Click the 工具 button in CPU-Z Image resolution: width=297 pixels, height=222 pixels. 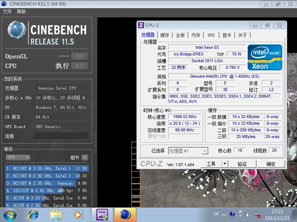pos(211,164)
